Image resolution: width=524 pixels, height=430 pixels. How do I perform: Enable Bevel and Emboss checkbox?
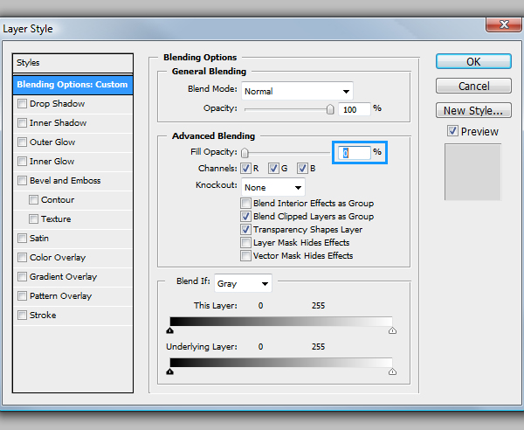[x=22, y=181]
